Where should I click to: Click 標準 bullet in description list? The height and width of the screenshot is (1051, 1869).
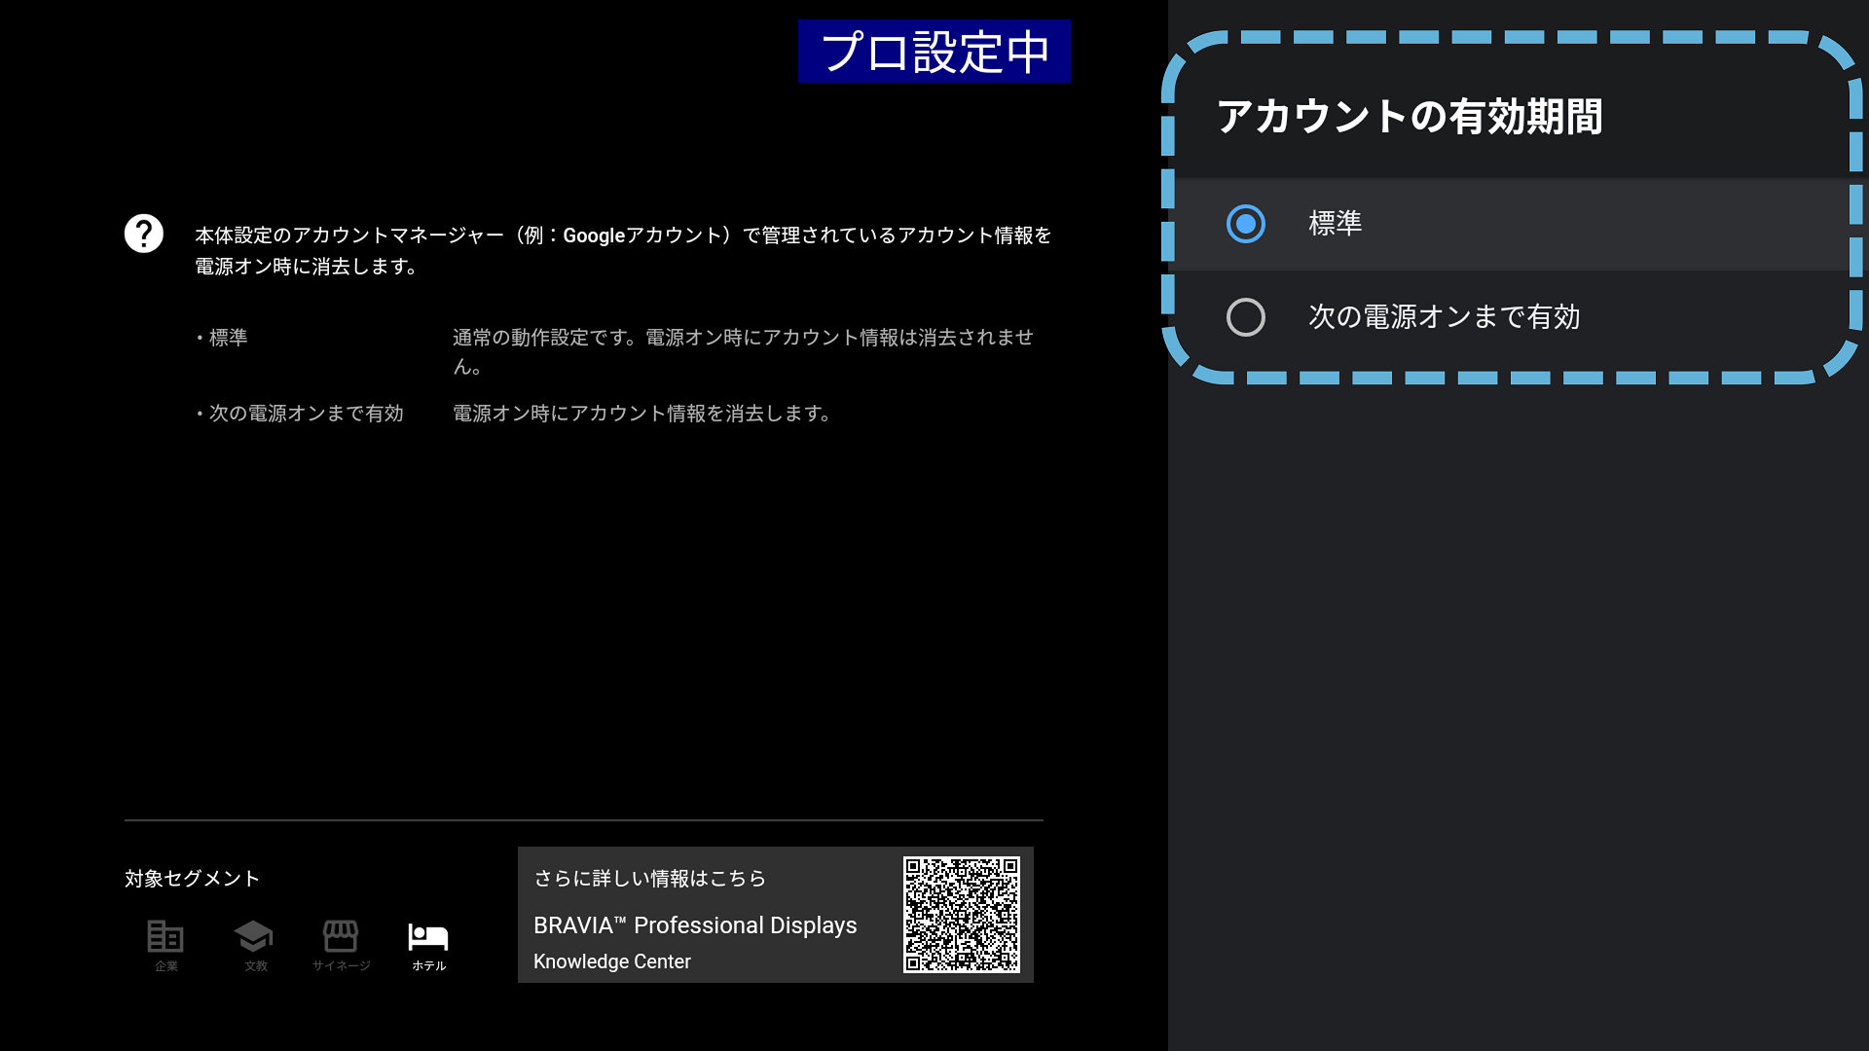tap(228, 338)
